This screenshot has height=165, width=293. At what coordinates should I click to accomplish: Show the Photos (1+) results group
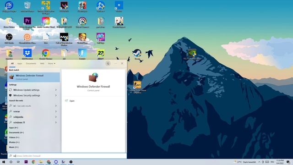pyautogui.click(x=14, y=143)
